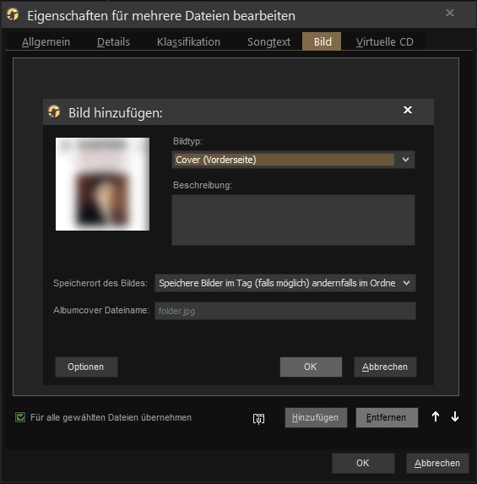The width and height of the screenshot is (477, 484).
Task: Click the logo icon in the Bild hinzufügen dialog
Action: (54, 111)
